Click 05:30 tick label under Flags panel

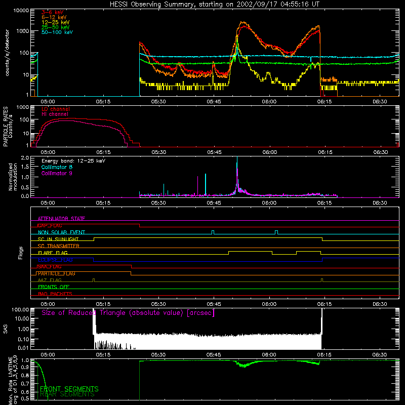[x=158, y=304]
